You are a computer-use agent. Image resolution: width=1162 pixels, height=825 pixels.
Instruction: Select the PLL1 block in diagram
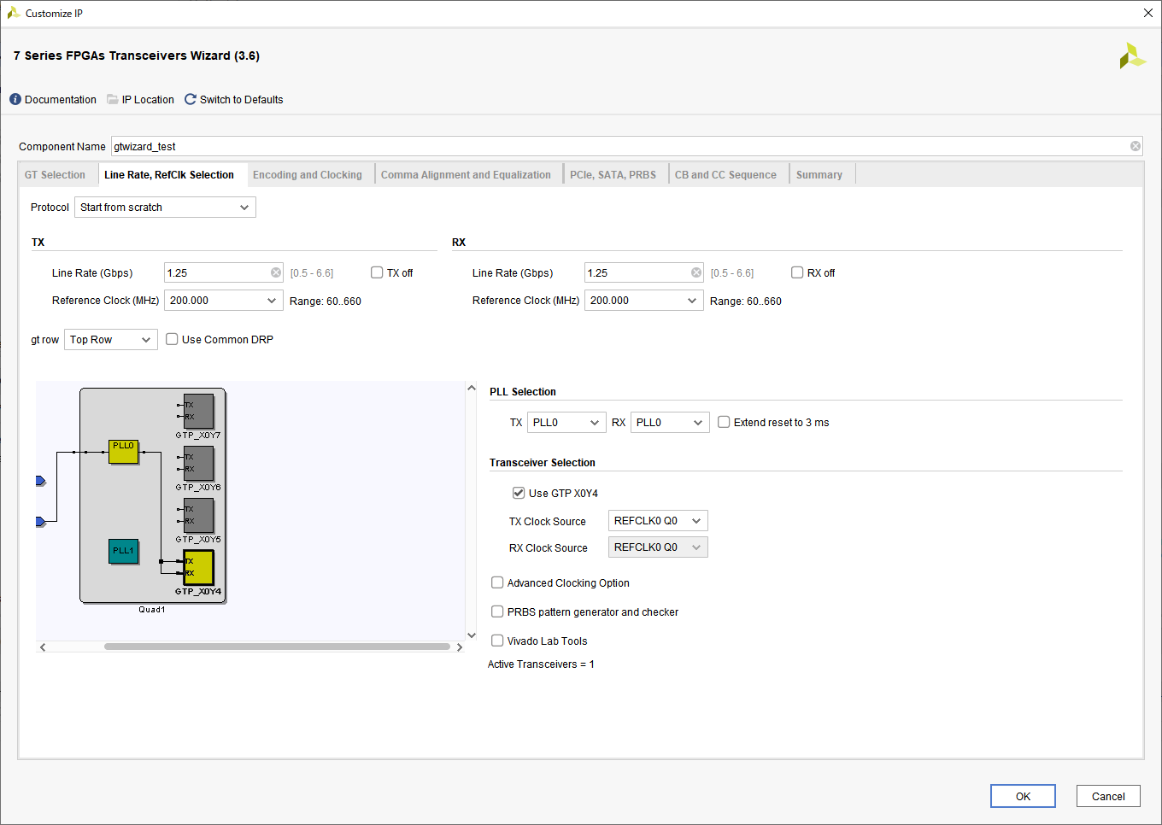pos(124,552)
